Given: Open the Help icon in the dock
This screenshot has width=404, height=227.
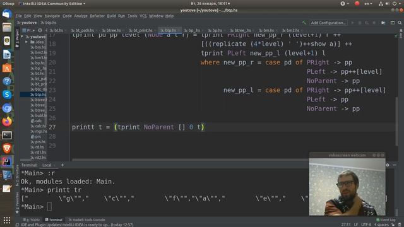Looking at the screenshot, I should pos(7,81).
